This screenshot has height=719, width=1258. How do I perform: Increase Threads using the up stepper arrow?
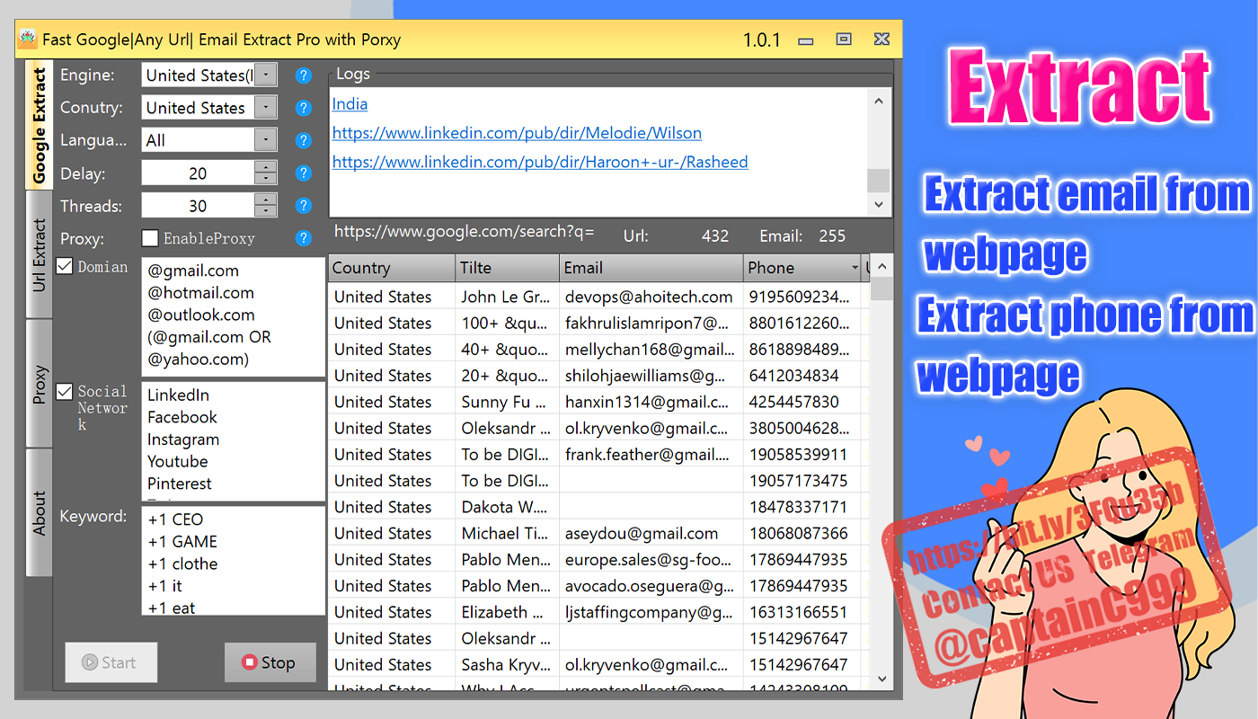coord(265,200)
